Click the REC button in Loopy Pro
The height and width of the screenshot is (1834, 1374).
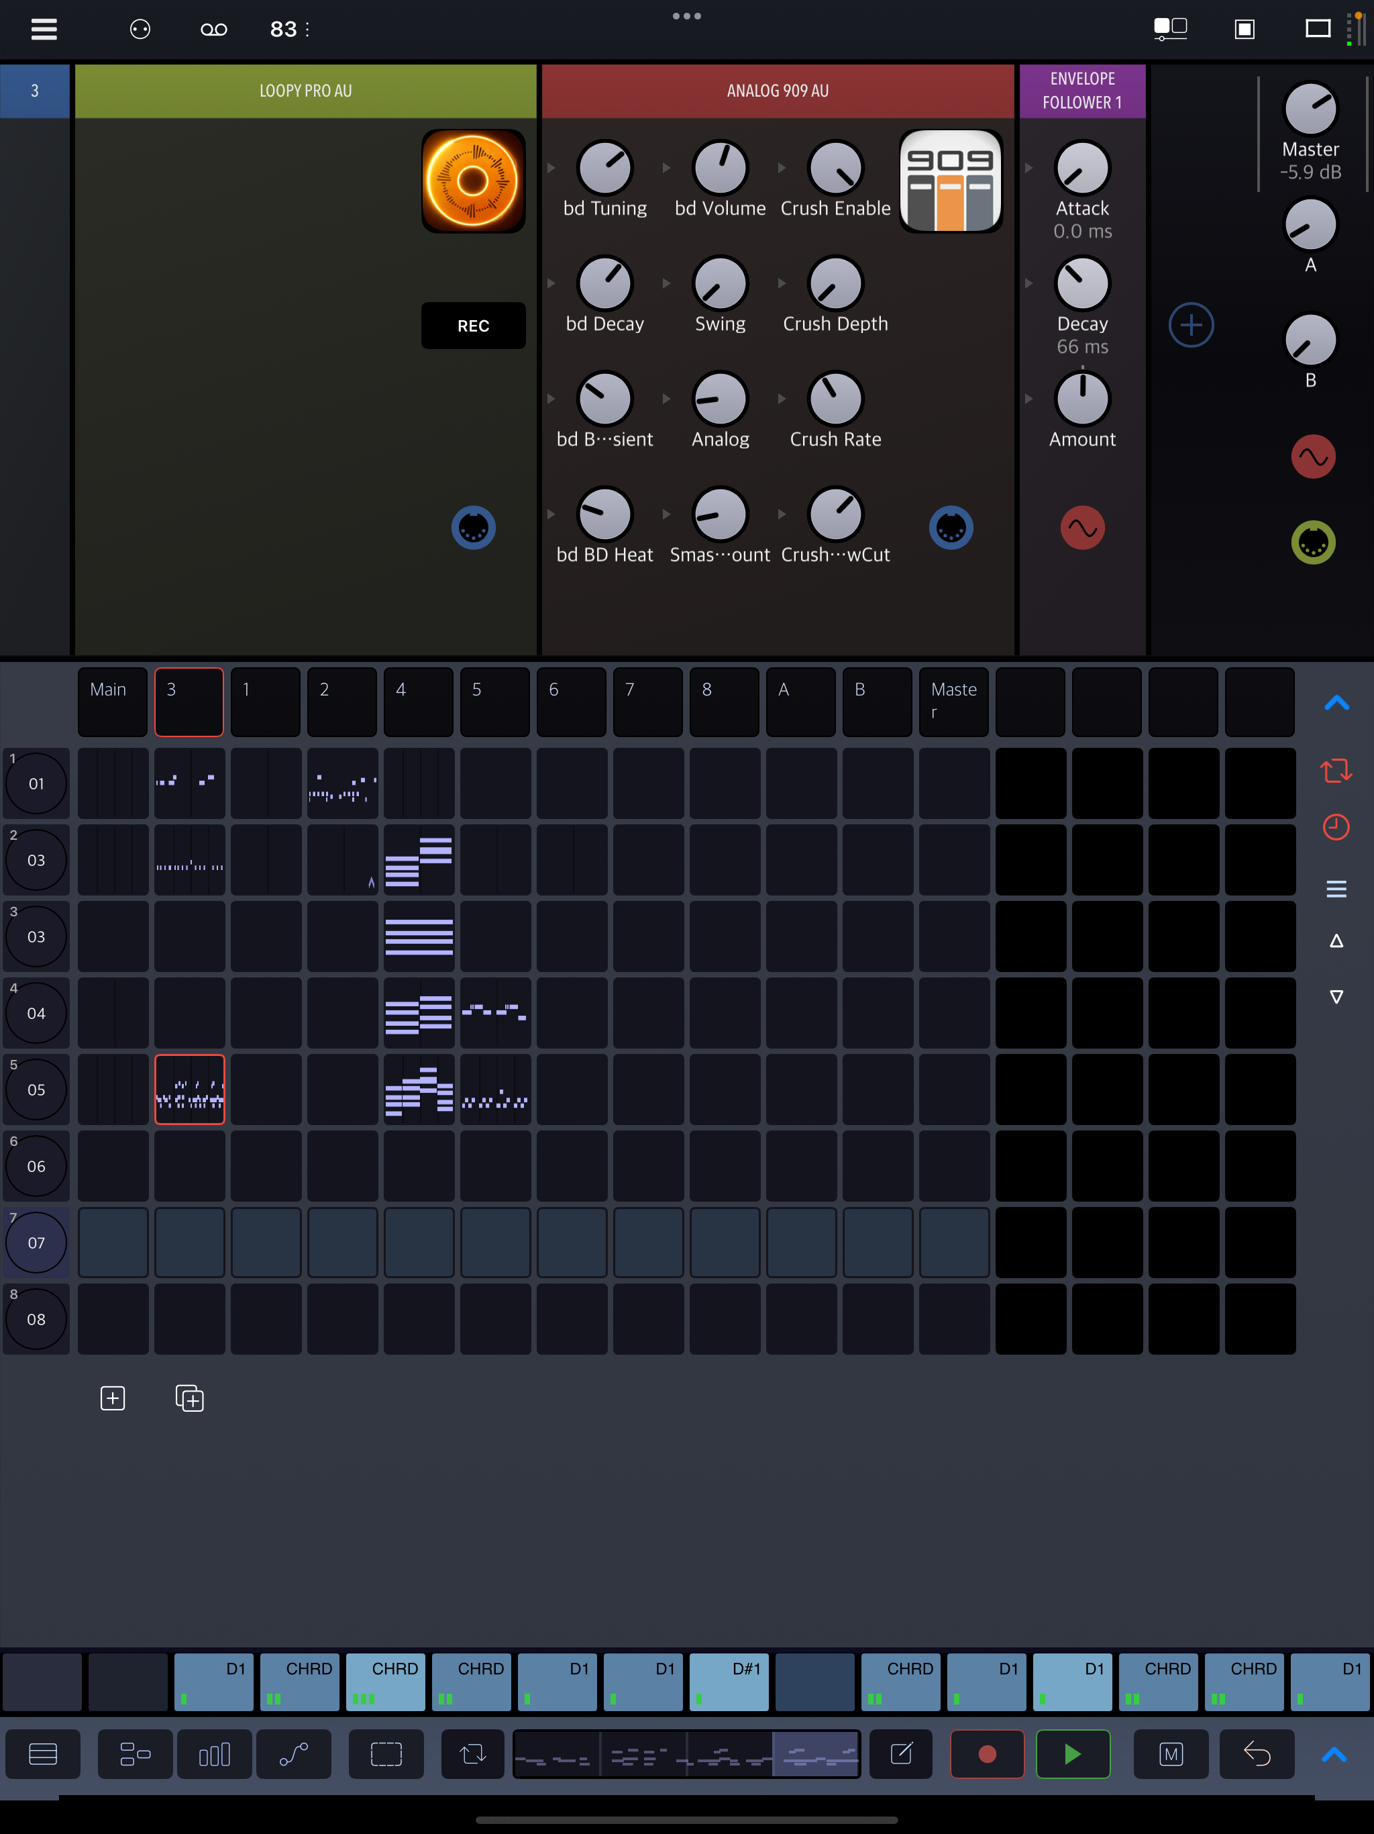[473, 326]
